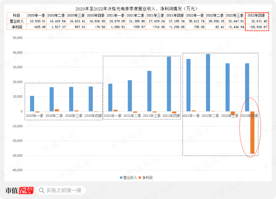Click the 2022年三季 table header
This screenshot has height=199, width=276.
tap(235, 15)
